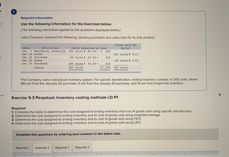The image size is (229, 157).
Task: Select the Units sold at Retail header
Action: (x=125, y=47)
